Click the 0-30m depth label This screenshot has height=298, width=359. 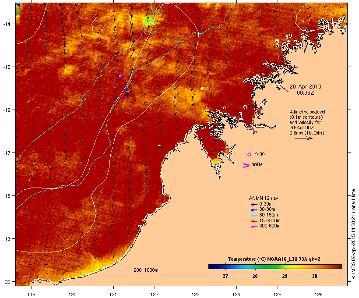coord(266,204)
